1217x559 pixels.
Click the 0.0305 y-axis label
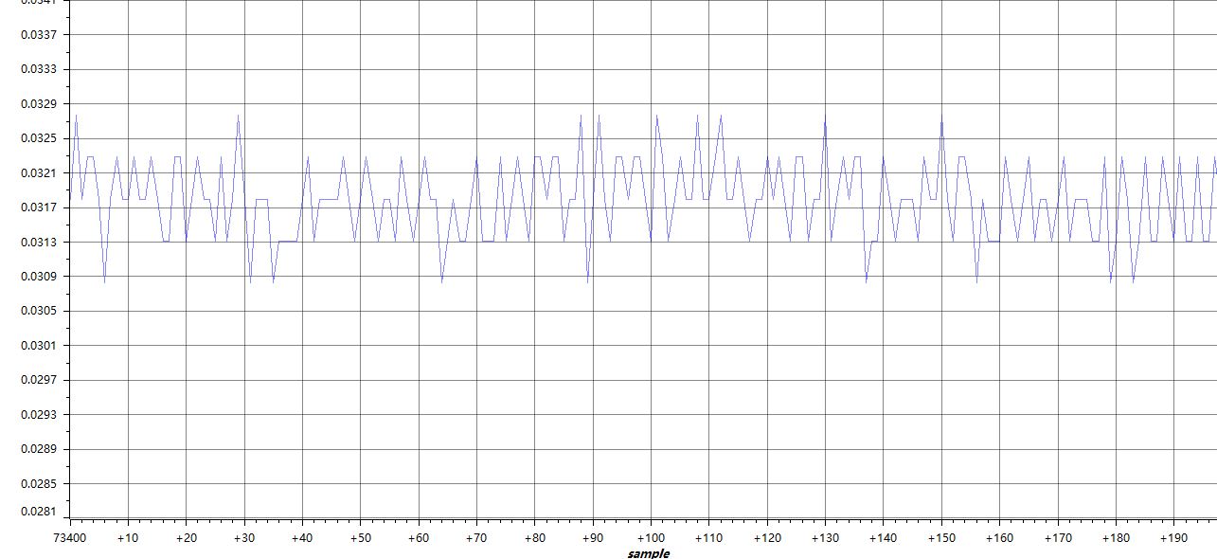point(40,311)
